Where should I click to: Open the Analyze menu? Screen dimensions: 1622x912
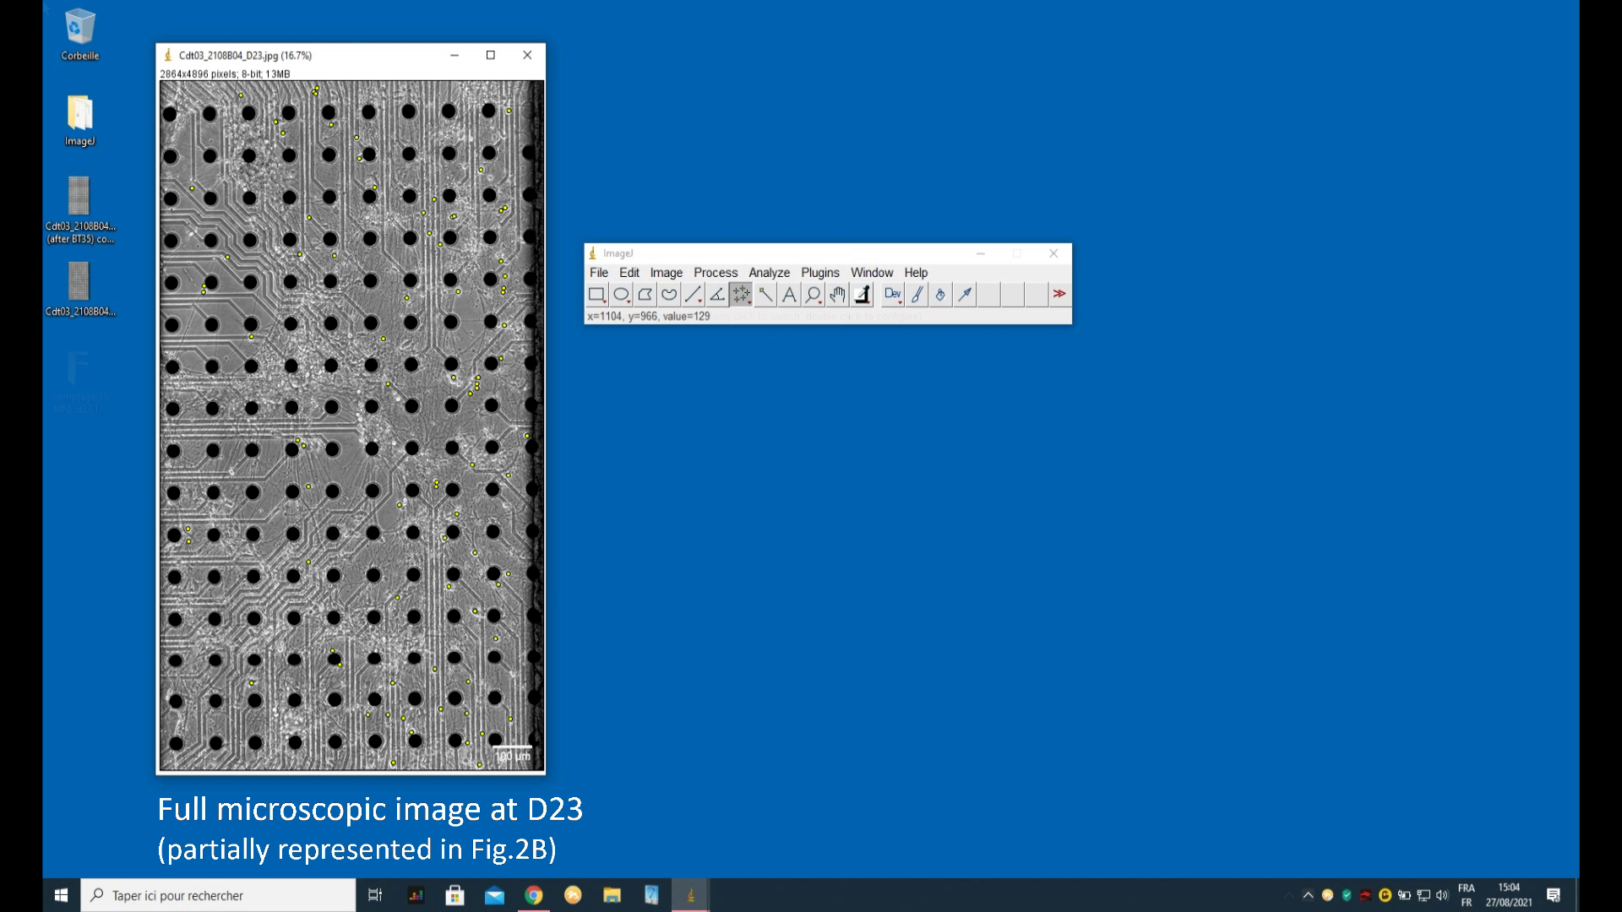(x=769, y=273)
